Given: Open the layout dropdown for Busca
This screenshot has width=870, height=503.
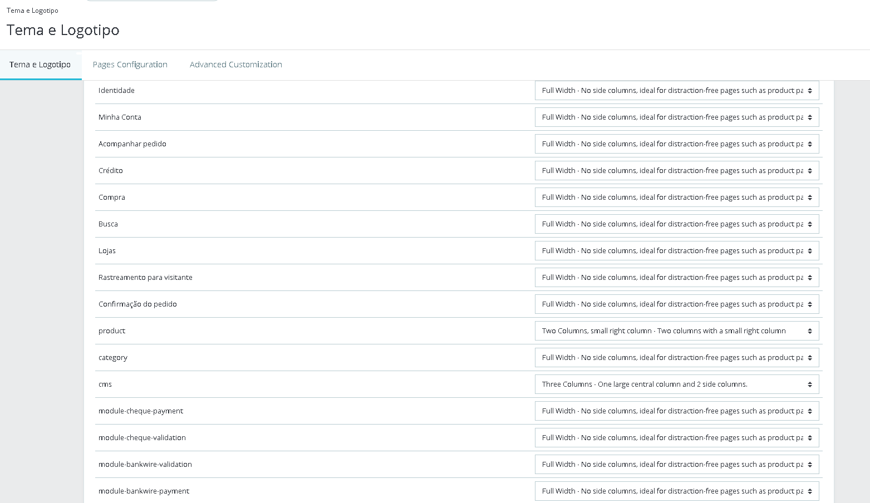Looking at the screenshot, I should coord(677,224).
